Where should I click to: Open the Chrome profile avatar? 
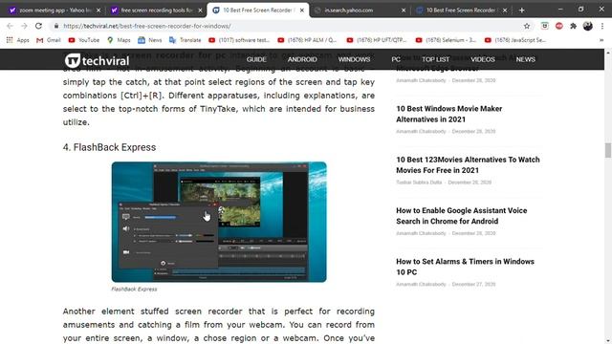tap(588, 26)
